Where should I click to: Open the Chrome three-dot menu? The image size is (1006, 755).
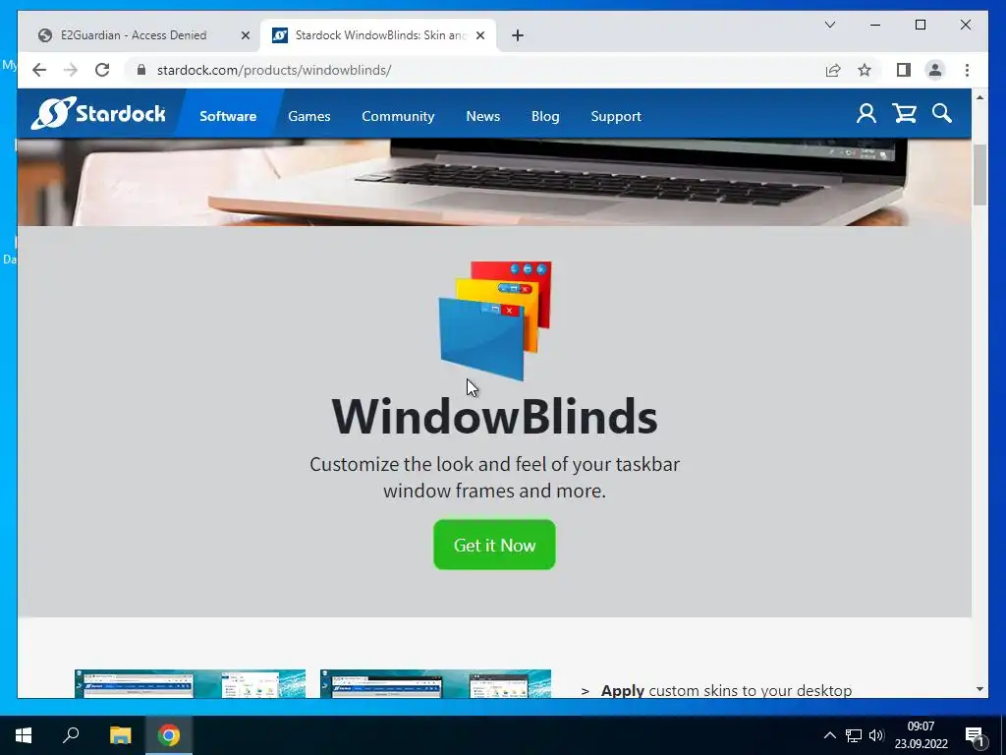(x=967, y=70)
